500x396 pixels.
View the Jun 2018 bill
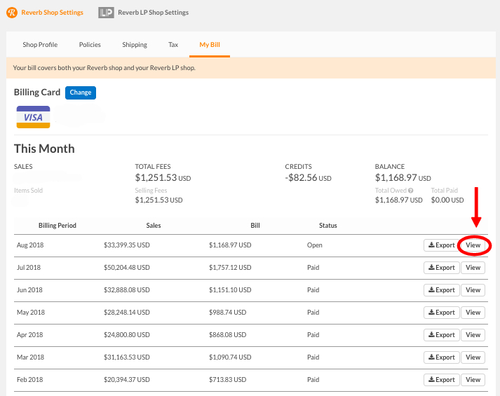coord(473,290)
